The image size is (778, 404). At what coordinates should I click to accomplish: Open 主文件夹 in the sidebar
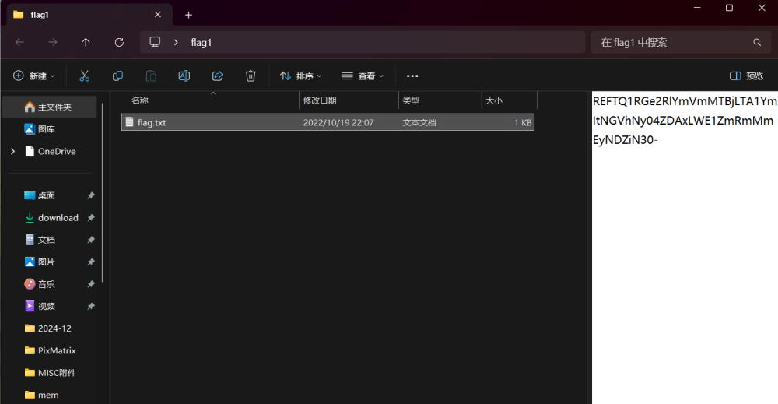(x=50, y=107)
